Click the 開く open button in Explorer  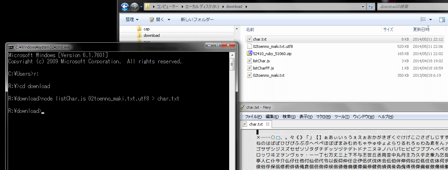157,20
